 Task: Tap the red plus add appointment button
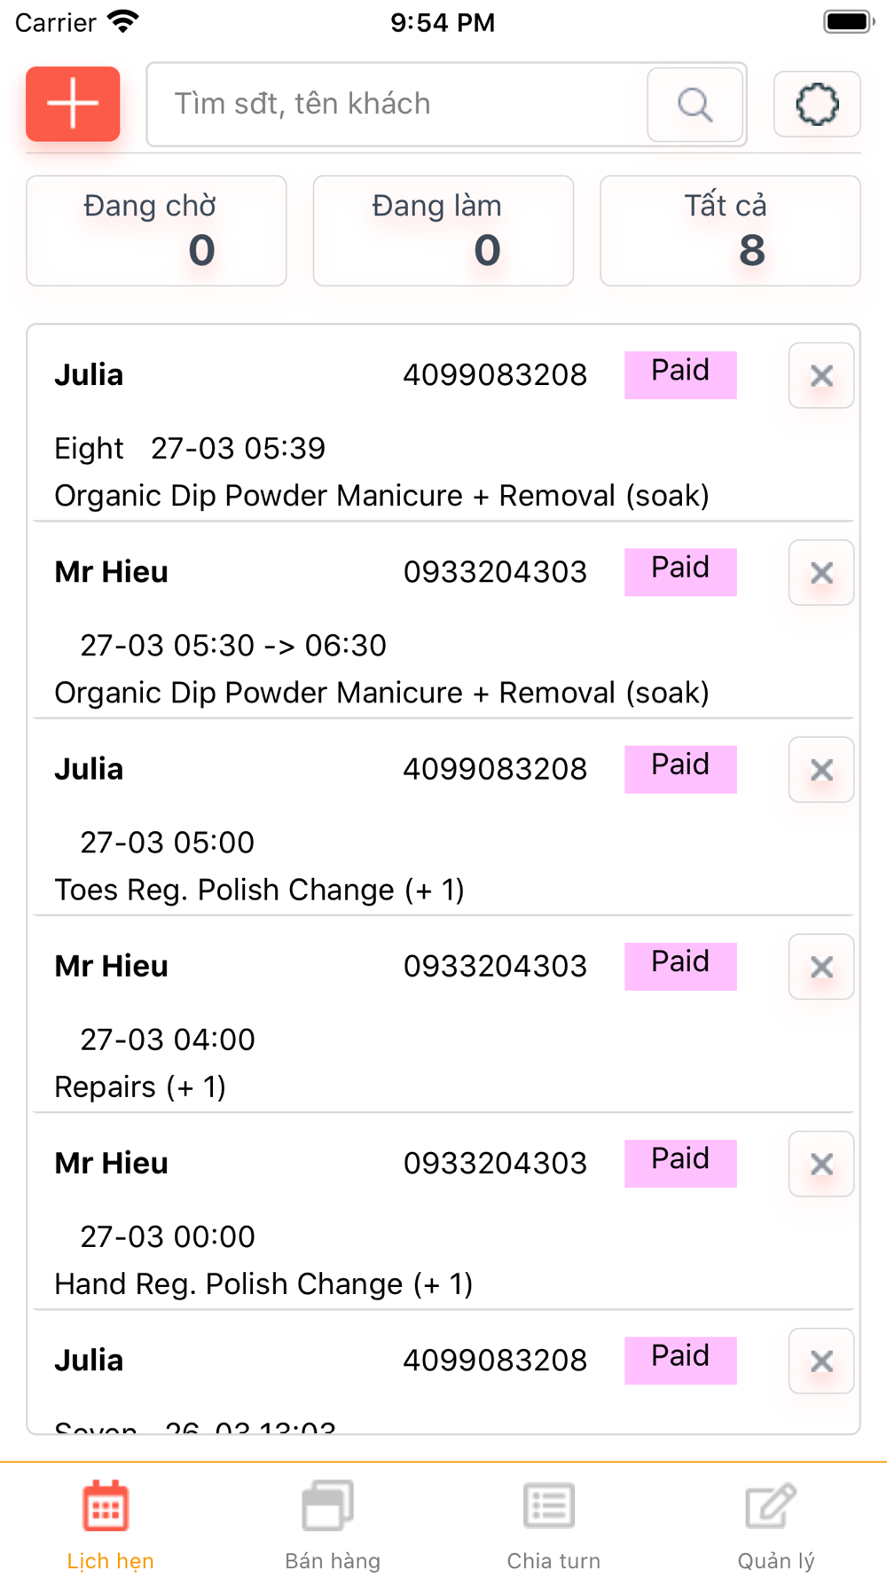point(73,104)
